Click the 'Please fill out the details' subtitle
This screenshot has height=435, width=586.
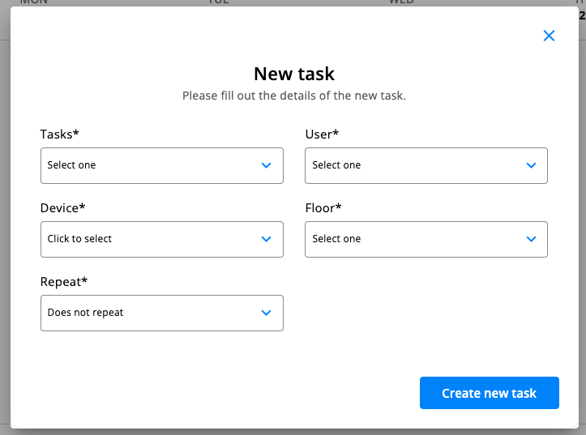[x=293, y=96]
